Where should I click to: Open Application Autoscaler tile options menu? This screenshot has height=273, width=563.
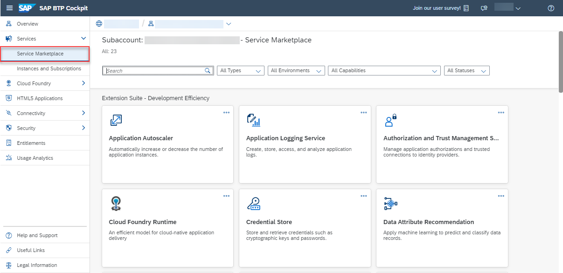pyautogui.click(x=226, y=112)
